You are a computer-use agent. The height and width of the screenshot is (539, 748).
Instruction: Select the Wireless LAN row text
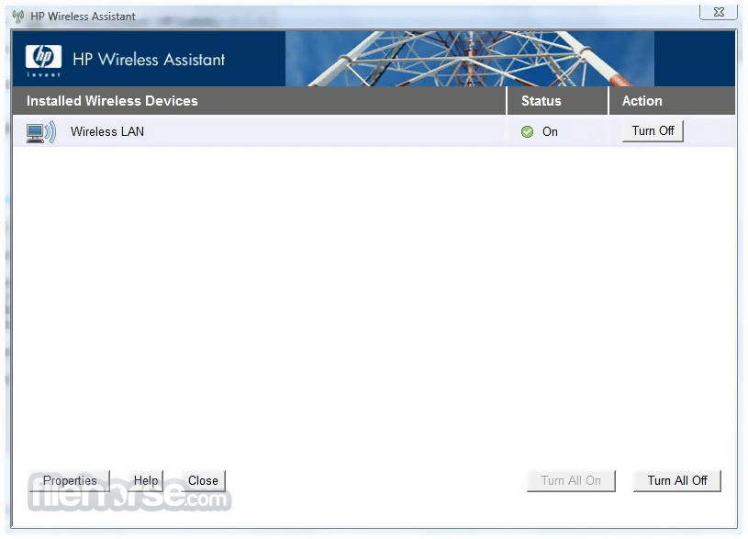pyautogui.click(x=107, y=132)
